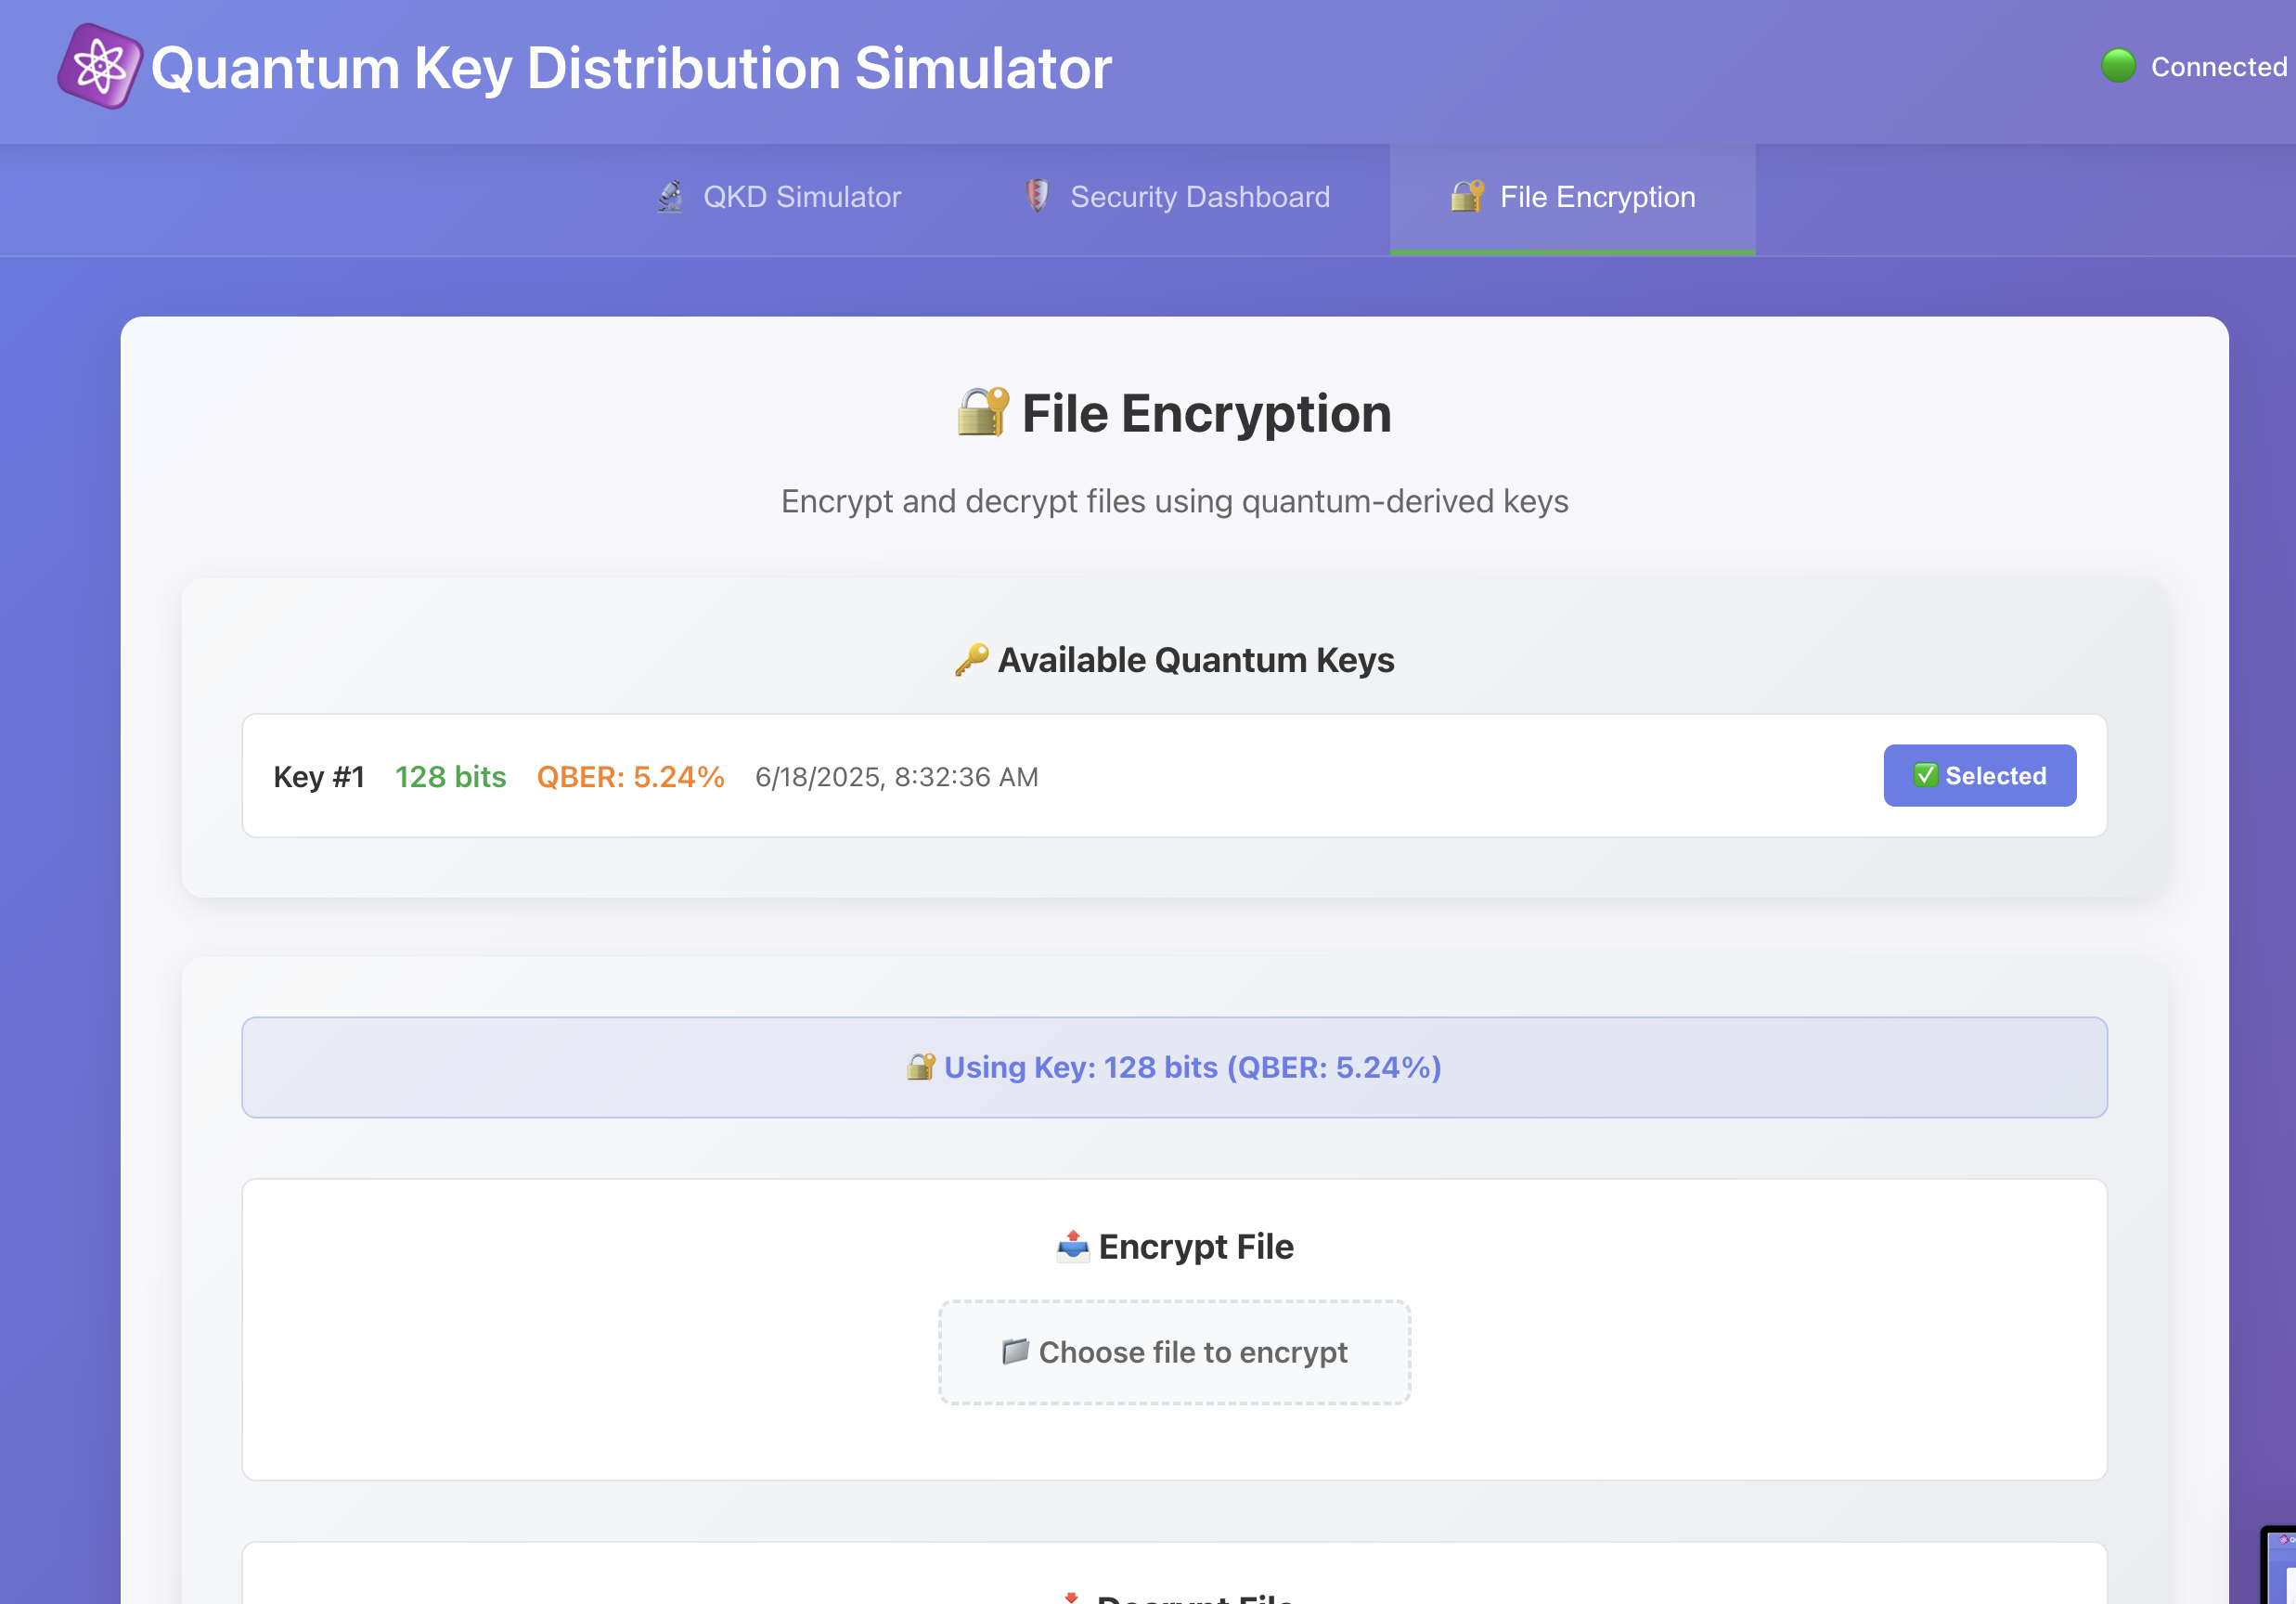Click the folder icon in Choose file area
The image size is (2296, 1604).
tap(1015, 1352)
